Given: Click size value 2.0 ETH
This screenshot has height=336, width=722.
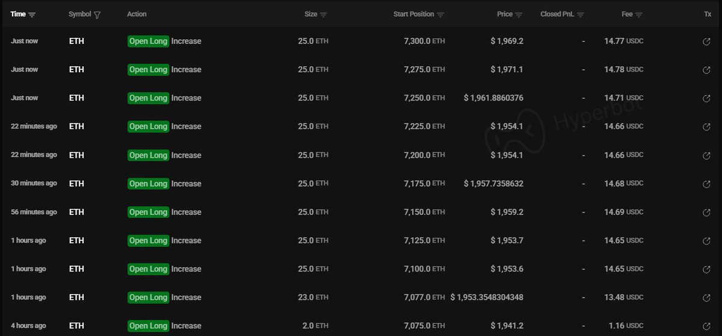Looking at the screenshot, I should pyautogui.click(x=315, y=326).
